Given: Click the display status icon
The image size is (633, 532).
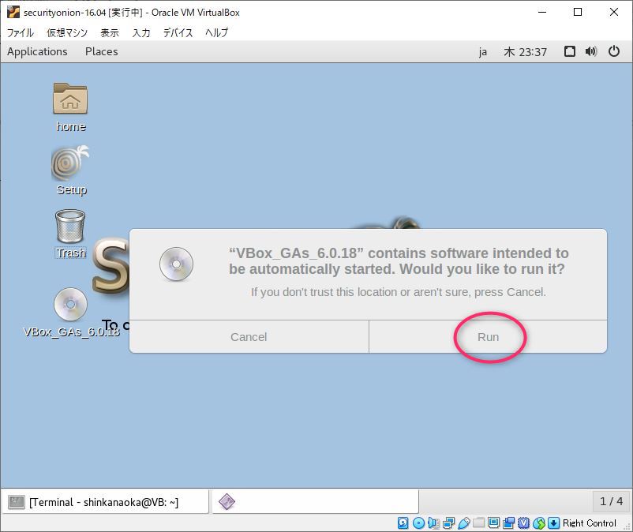Looking at the screenshot, I should 493,523.
